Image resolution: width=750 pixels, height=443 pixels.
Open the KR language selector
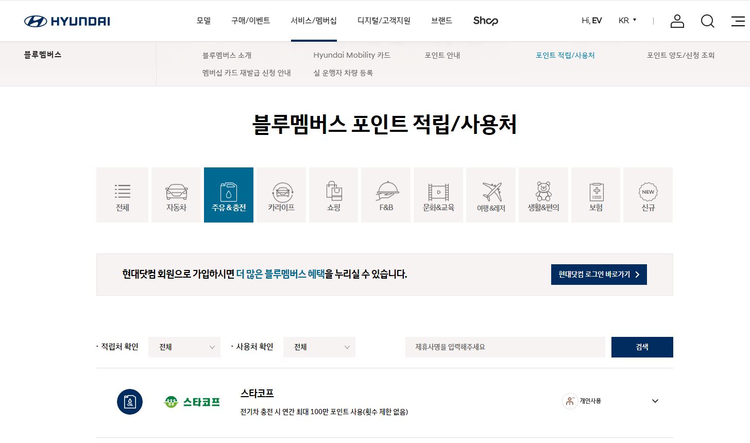[627, 21]
